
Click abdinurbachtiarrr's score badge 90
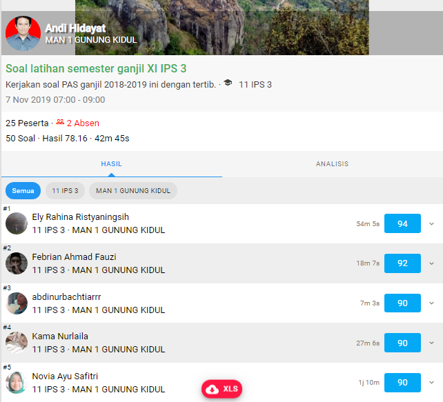[402, 303]
